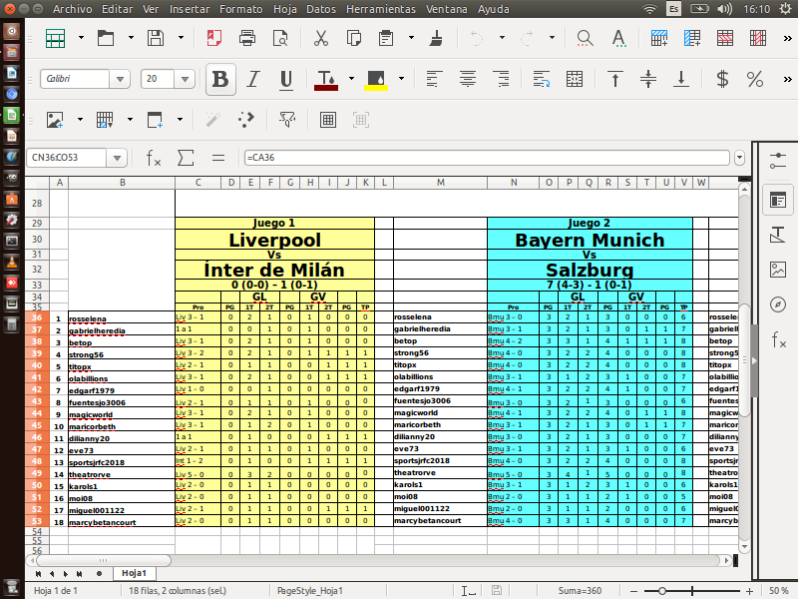The image size is (798, 599).
Task: Open Archivo menu
Action: (72, 9)
